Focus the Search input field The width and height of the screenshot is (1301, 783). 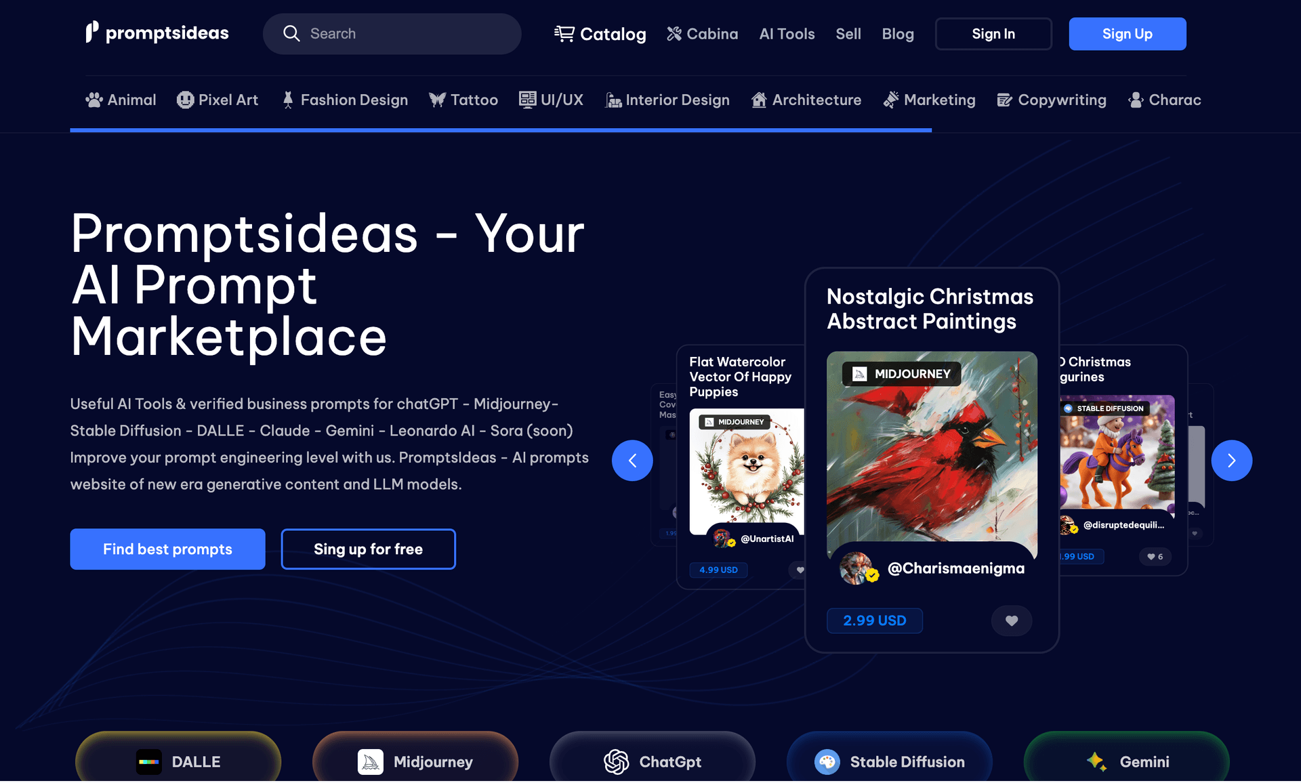[x=392, y=34]
